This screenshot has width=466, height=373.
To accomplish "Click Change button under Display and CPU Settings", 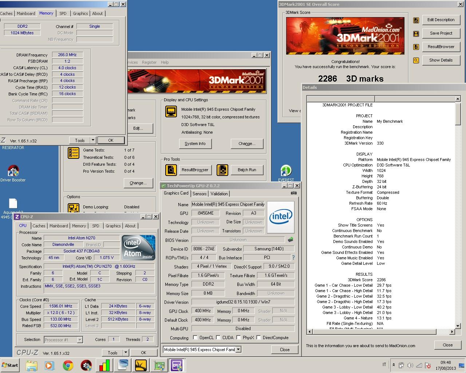I will coord(247,144).
